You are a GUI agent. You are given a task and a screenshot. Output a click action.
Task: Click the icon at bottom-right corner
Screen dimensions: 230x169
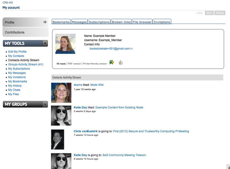(x=228, y=167)
